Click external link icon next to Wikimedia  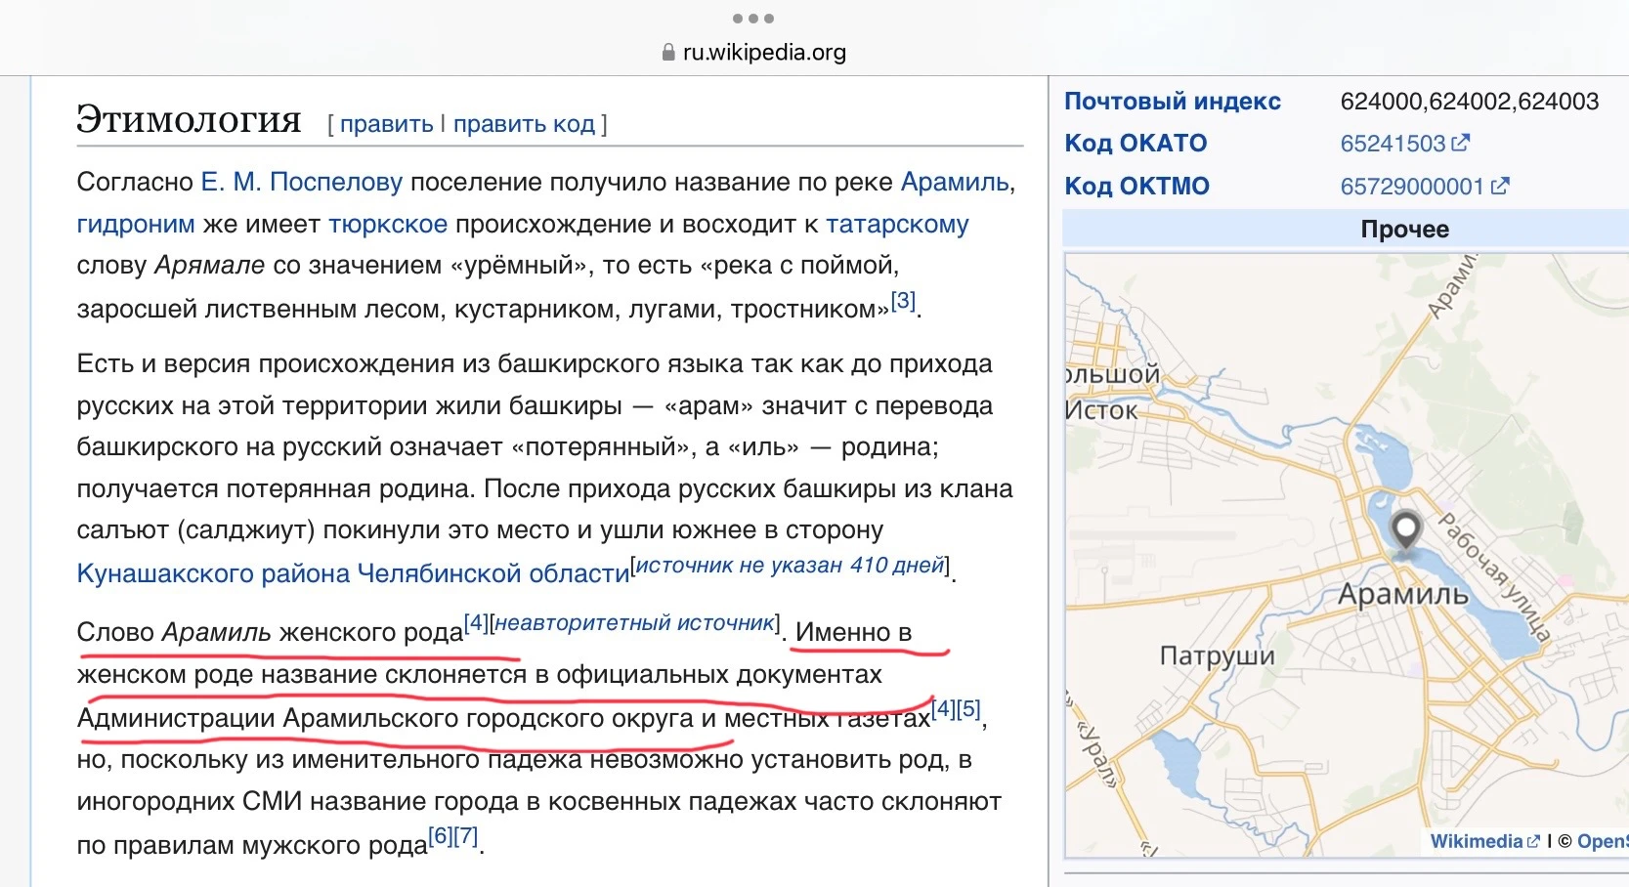[1533, 841]
